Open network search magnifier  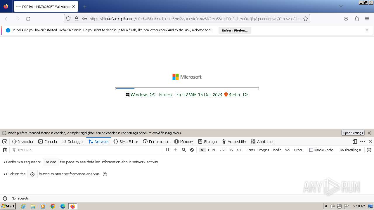click(x=184, y=150)
